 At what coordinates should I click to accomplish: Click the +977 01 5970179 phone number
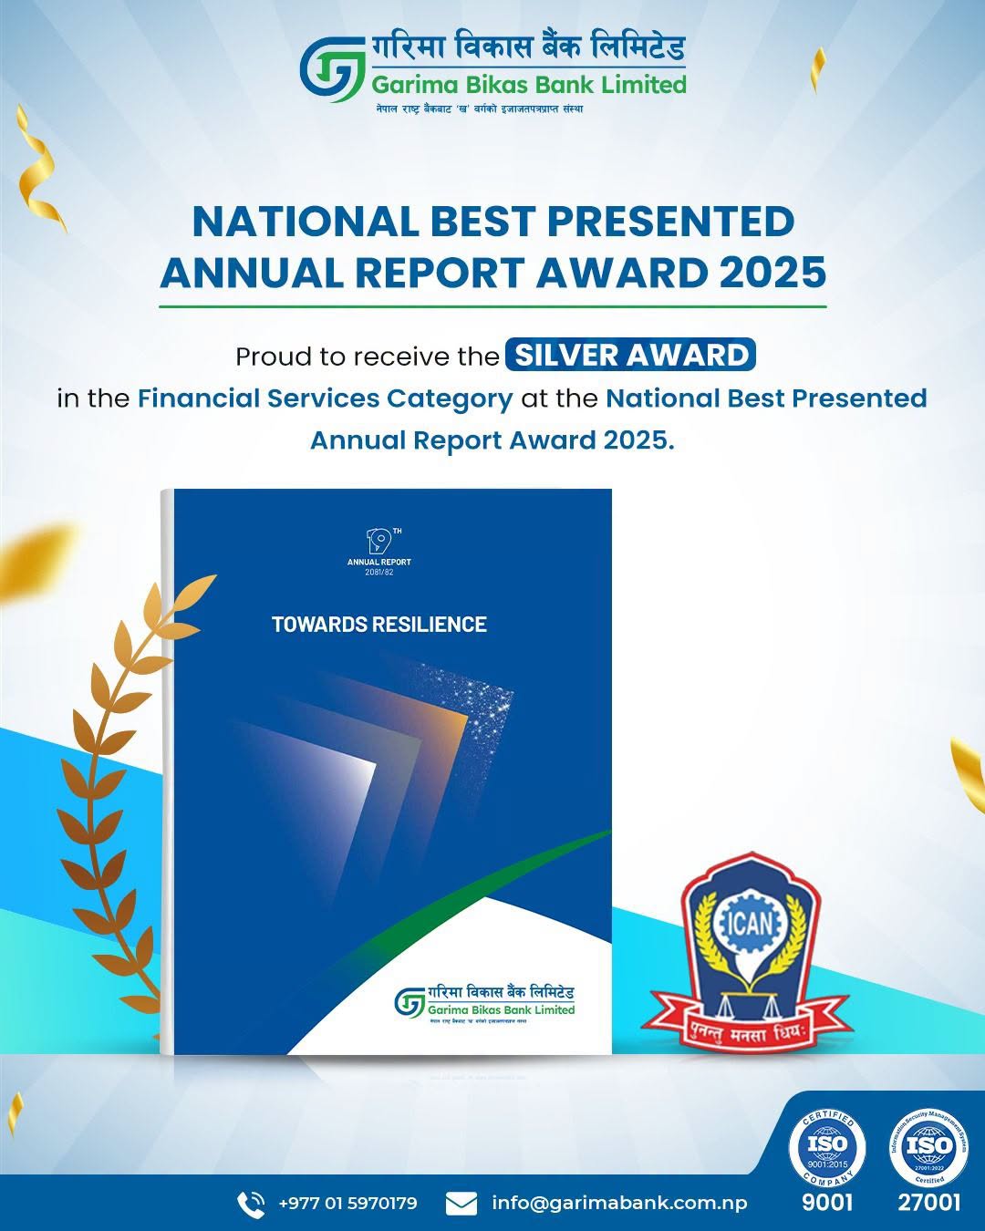pyautogui.click(x=347, y=1204)
